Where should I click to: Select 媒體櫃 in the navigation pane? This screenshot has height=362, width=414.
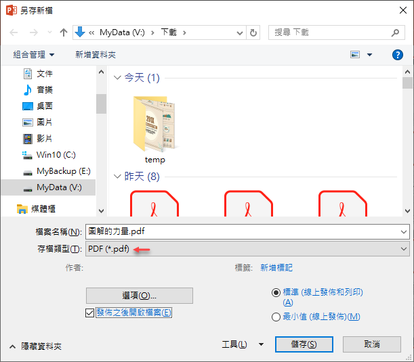[x=43, y=209]
